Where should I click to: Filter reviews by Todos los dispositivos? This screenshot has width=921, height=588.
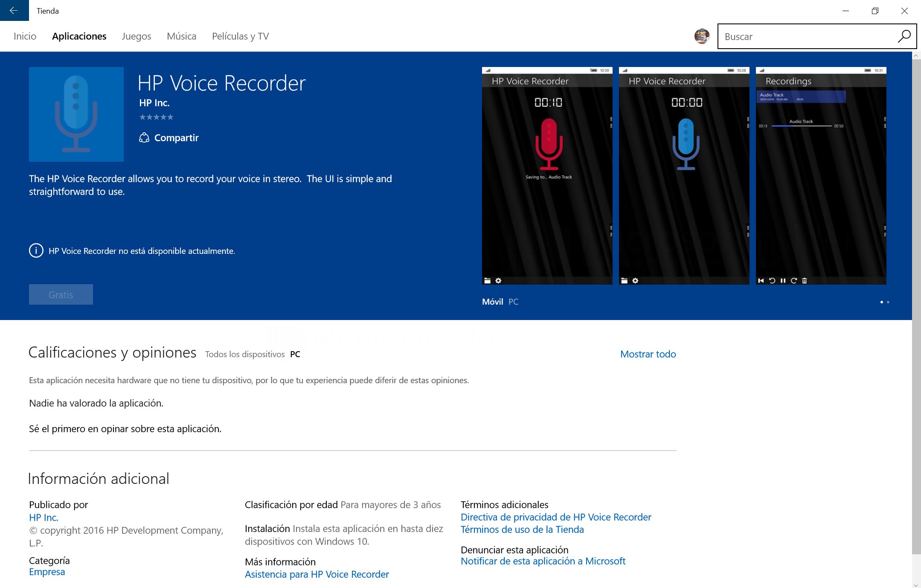[245, 354]
